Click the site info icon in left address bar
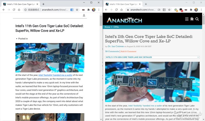Screen dimensions: 205x121 click(25, 10)
